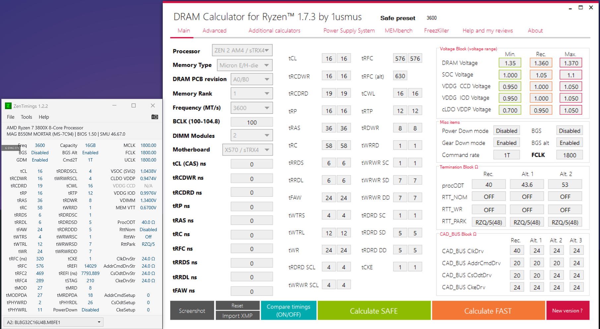Image resolution: width=600 pixels, height=329 pixels.
Task: Open the File menu in ZenTimings
Action: click(11, 117)
